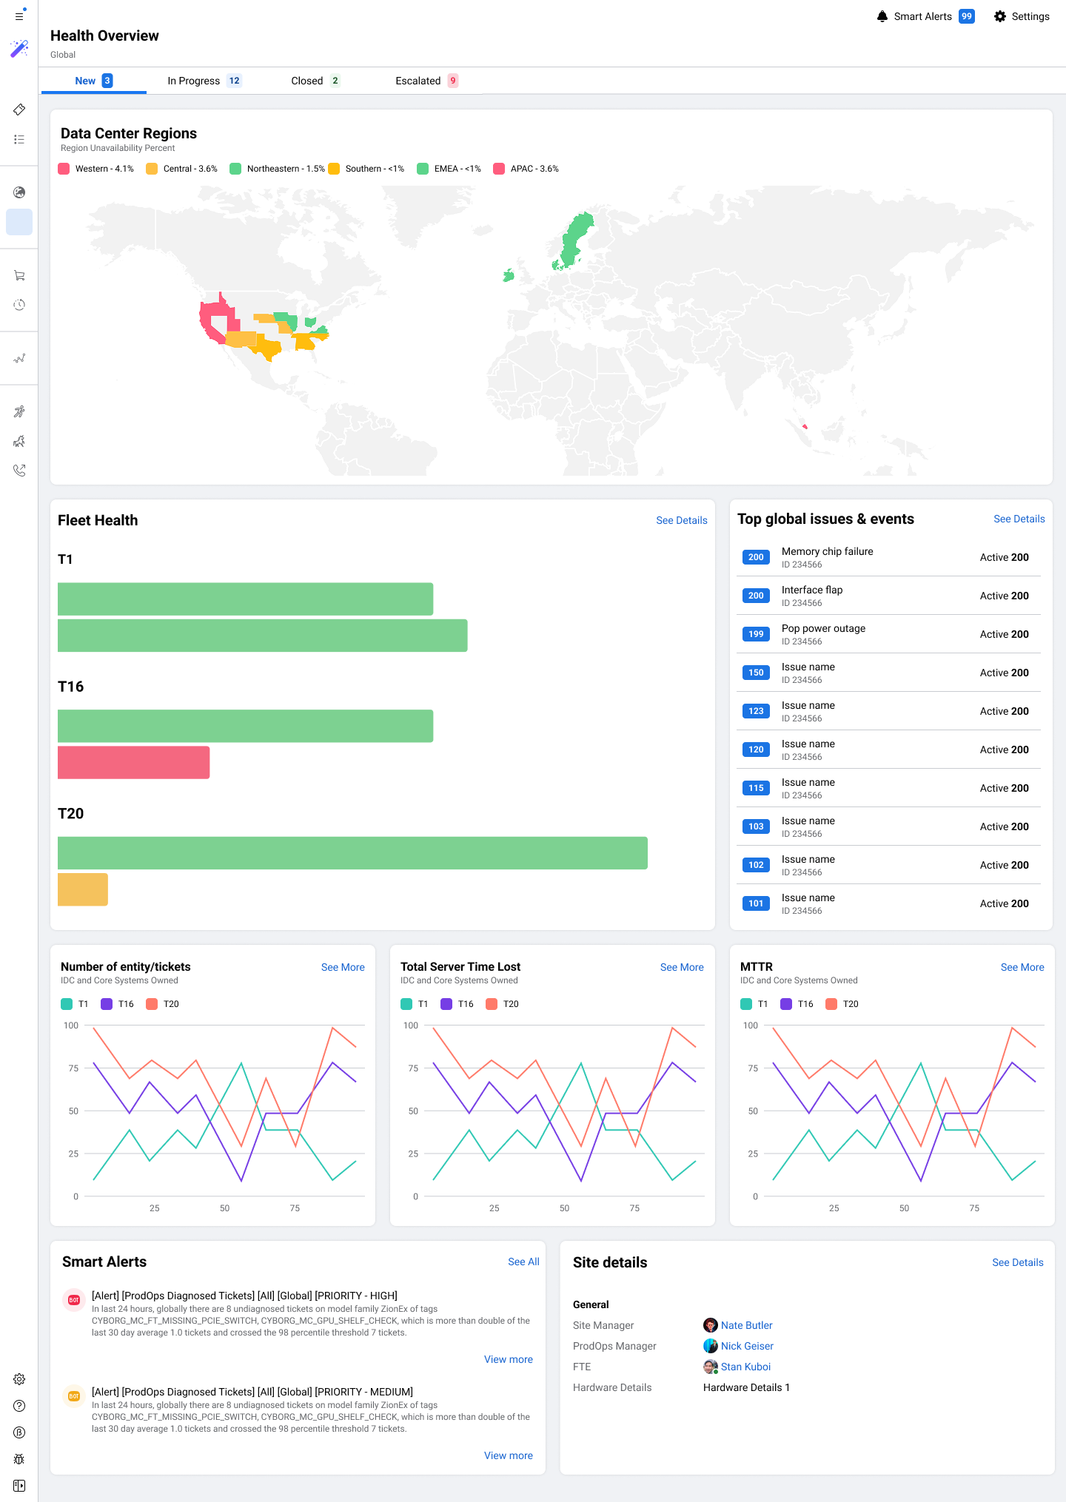Toggle Western region in the map legend
Screen dimensions: 1066x1502
tap(96, 169)
